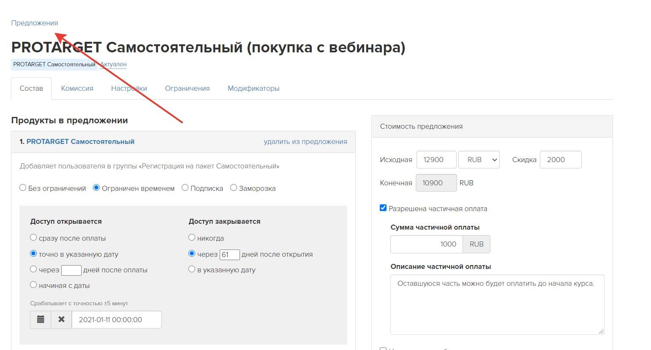Click 'Описание частичной оплаты' label
651x350 pixels.
[441, 266]
